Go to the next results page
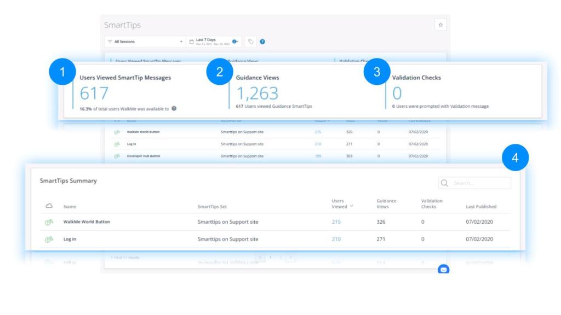 [x=290, y=257]
